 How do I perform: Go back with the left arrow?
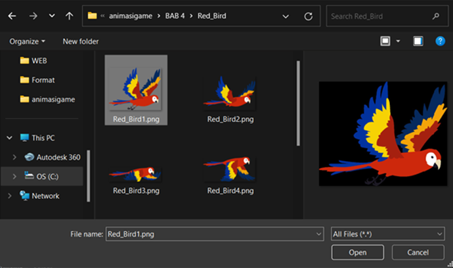point(12,16)
